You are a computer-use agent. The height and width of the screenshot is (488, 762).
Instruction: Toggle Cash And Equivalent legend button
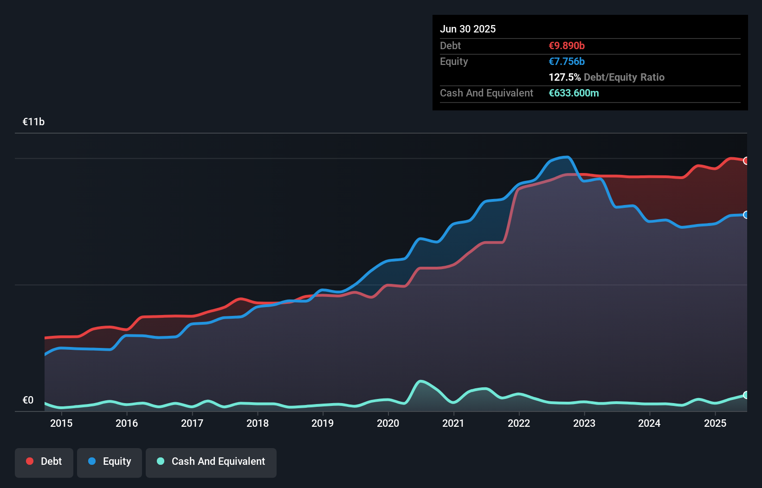(x=211, y=462)
